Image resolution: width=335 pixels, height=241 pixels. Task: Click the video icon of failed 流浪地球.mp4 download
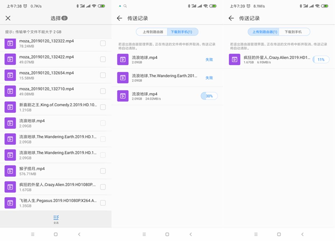click(x=122, y=59)
